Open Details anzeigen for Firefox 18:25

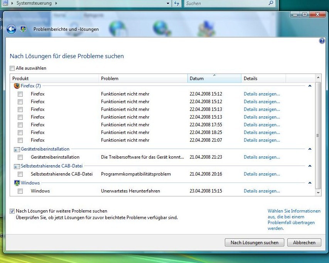pos(262,132)
